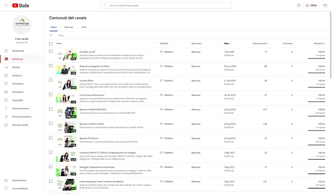Screen dimensions: 332x194
Task: Click date '1 giu 2022'
Action: (x=229, y=182)
